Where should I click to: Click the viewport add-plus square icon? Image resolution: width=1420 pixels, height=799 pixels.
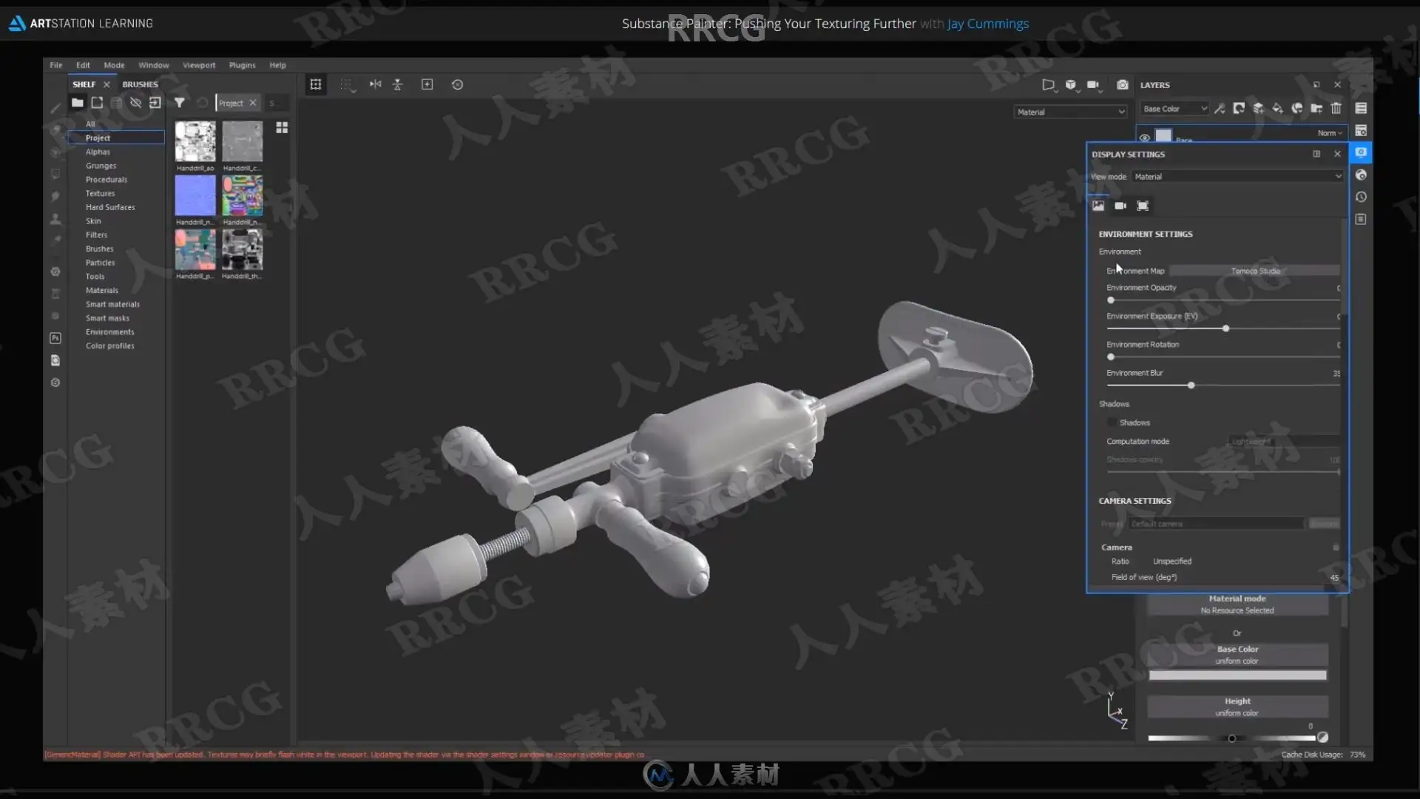tap(427, 84)
